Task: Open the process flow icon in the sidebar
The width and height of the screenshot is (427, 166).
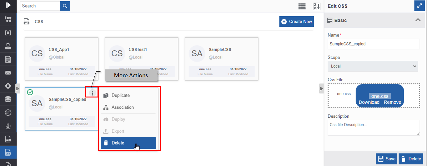Action: point(8,19)
